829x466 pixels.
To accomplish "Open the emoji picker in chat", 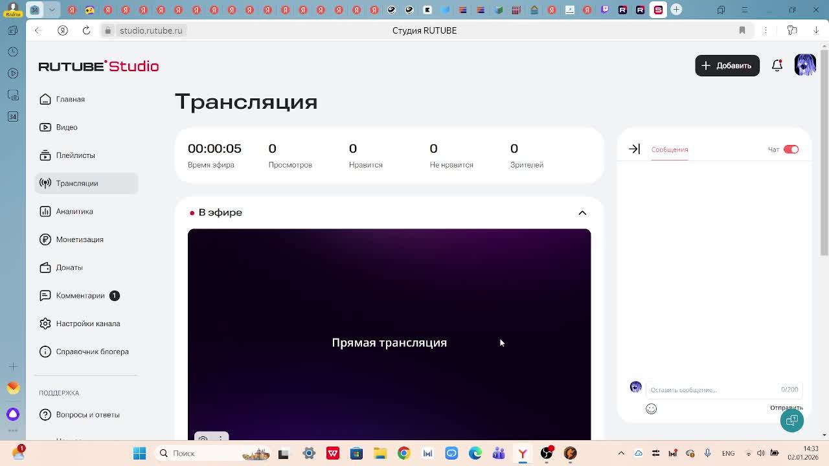I will [652, 408].
